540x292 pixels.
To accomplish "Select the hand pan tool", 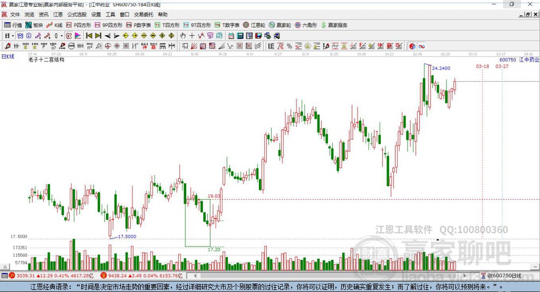I will (x=183, y=36).
